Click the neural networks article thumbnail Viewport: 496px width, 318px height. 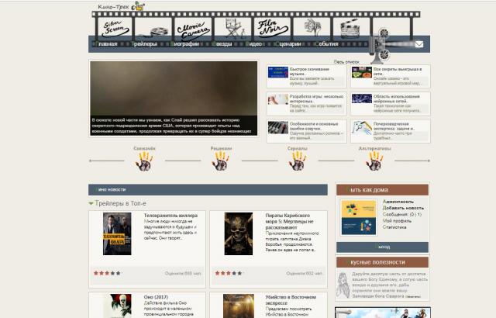pyautogui.click(x=362, y=99)
